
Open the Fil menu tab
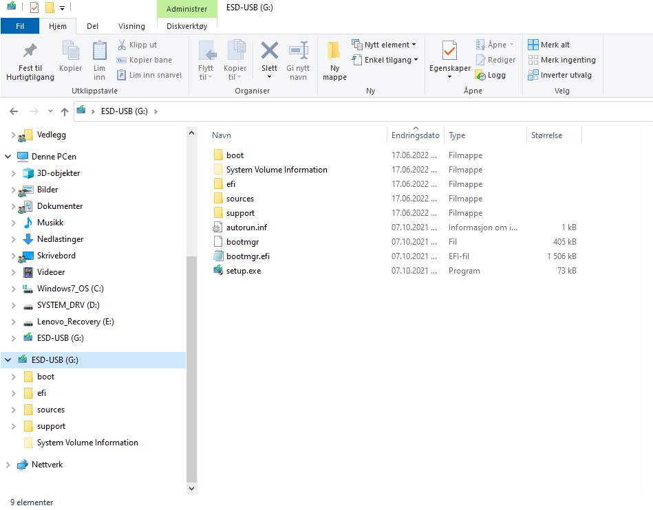click(20, 26)
